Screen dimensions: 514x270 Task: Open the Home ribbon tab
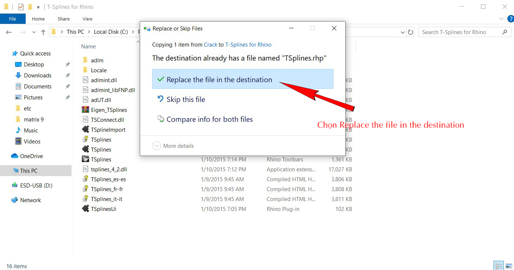pos(38,19)
